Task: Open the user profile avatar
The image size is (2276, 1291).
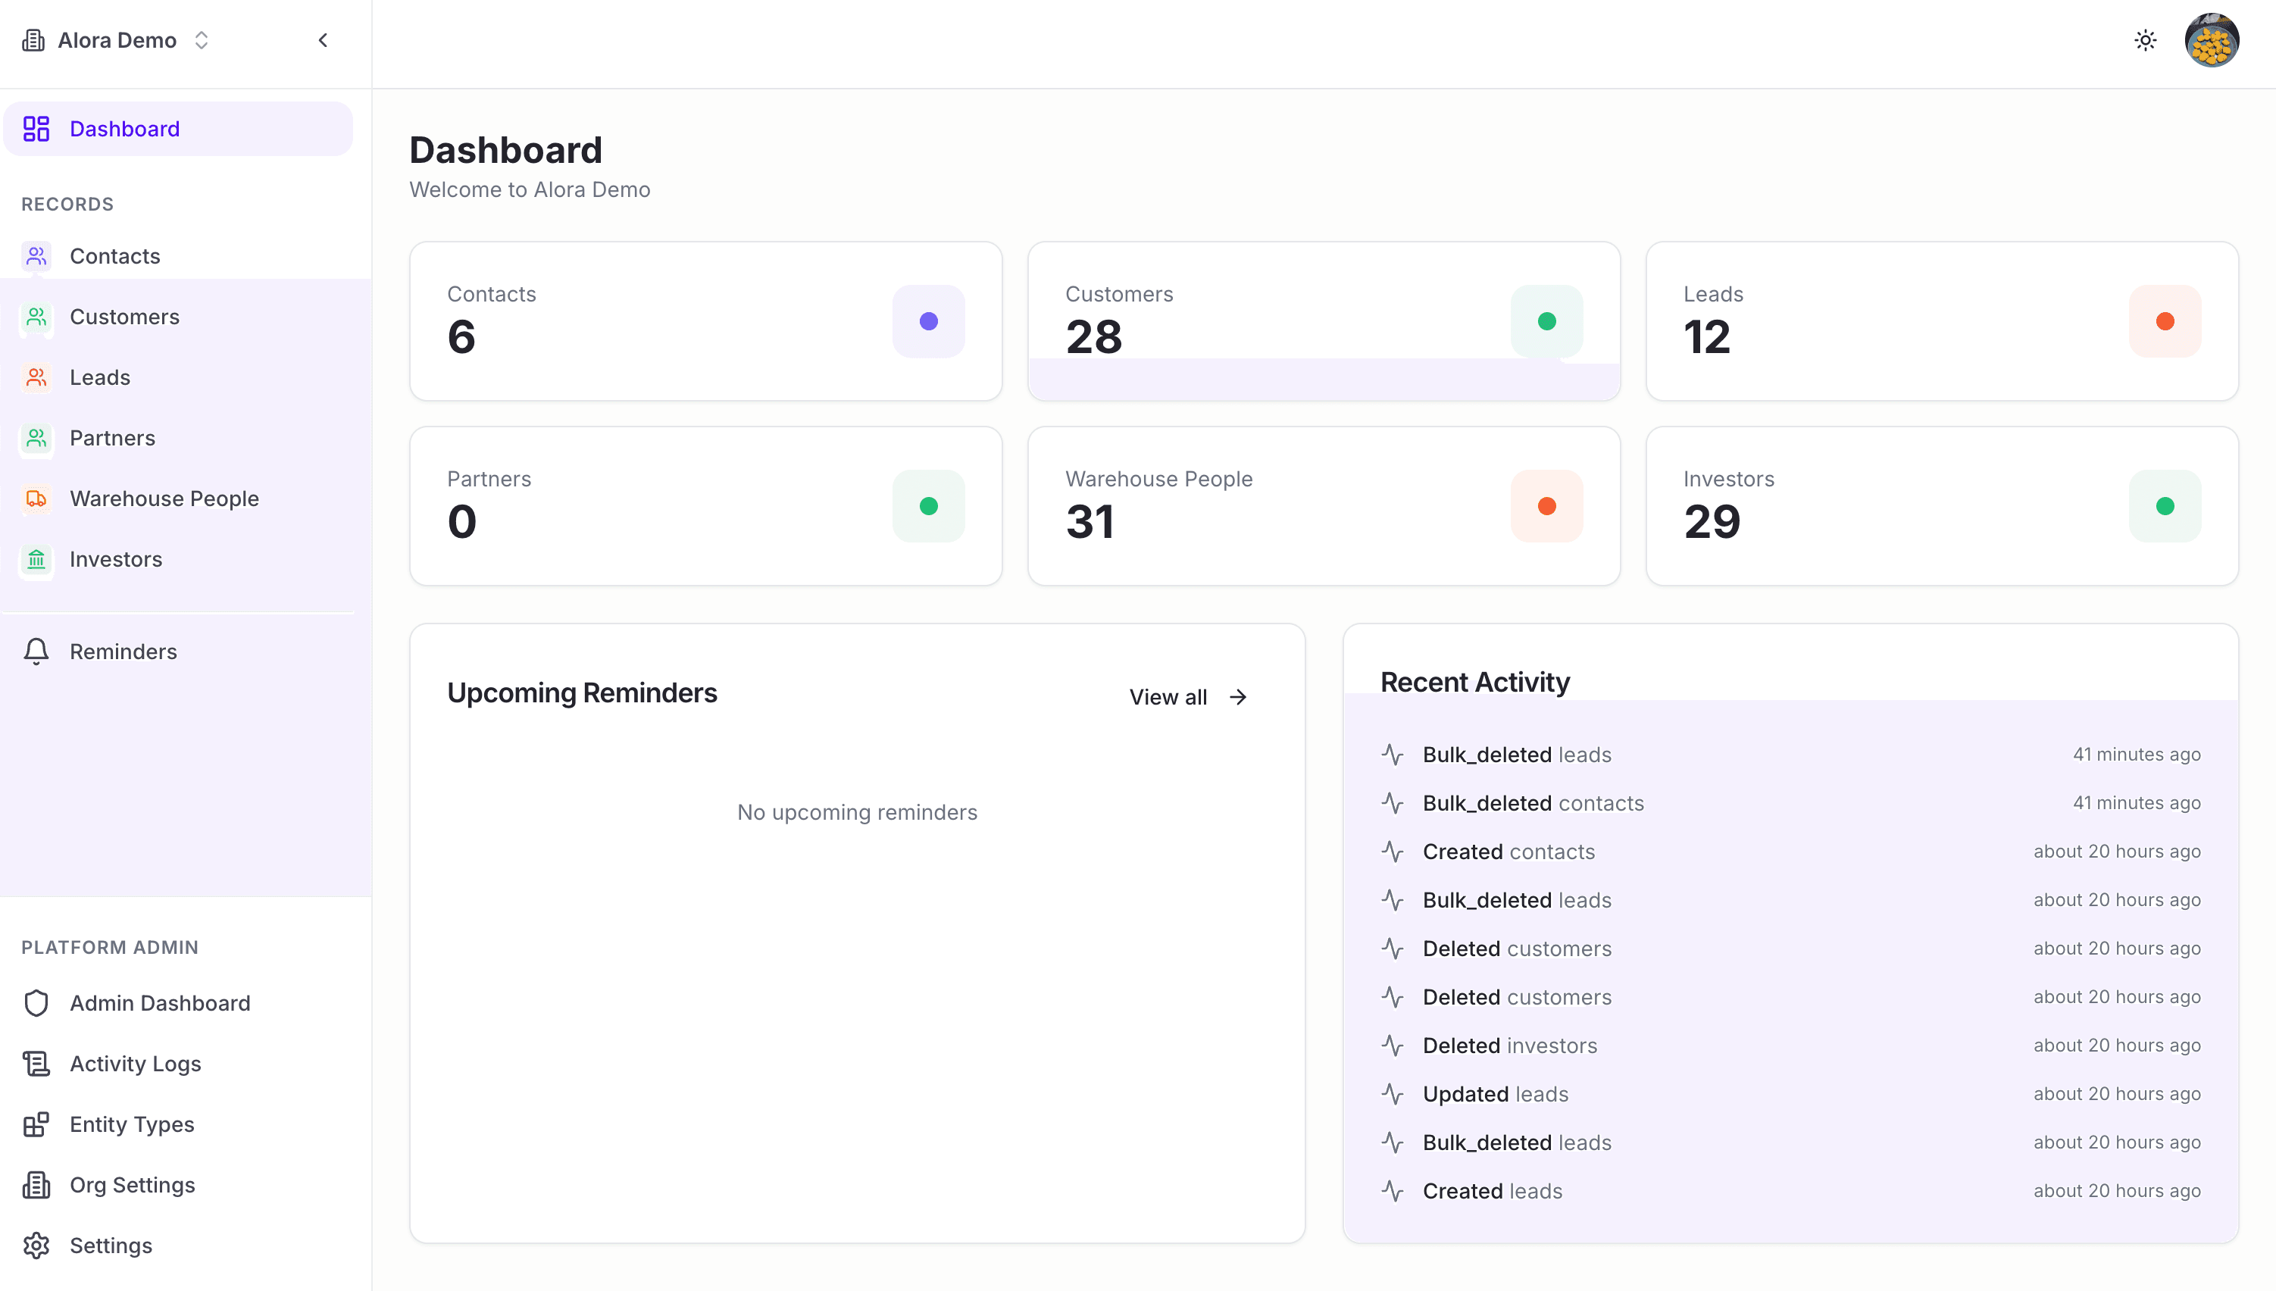Action: (2212, 40)
